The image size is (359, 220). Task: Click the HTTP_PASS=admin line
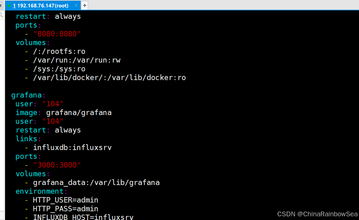click(x=65, y=209)
